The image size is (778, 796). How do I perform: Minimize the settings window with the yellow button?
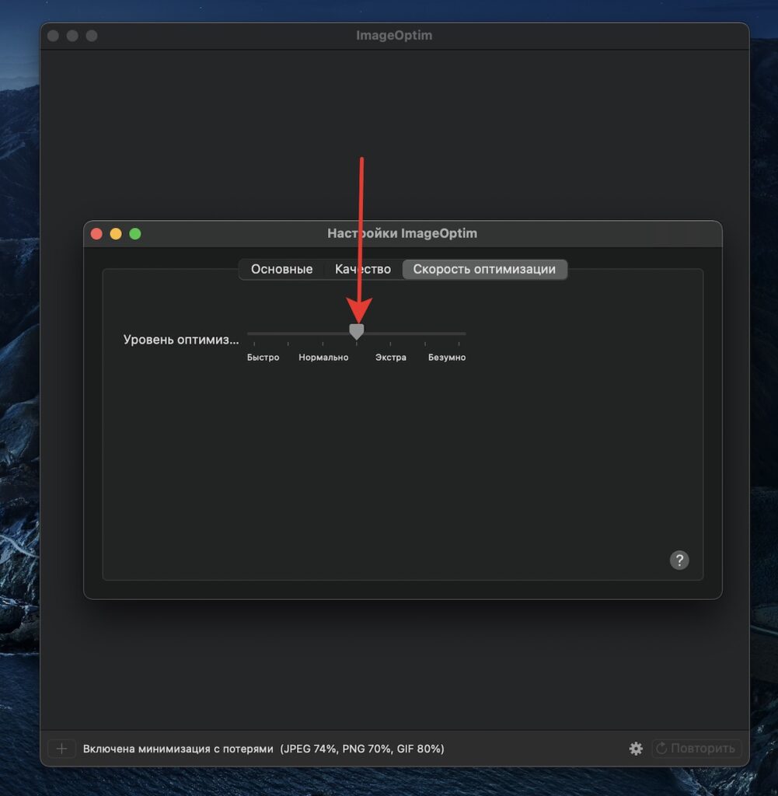point(116,233)
